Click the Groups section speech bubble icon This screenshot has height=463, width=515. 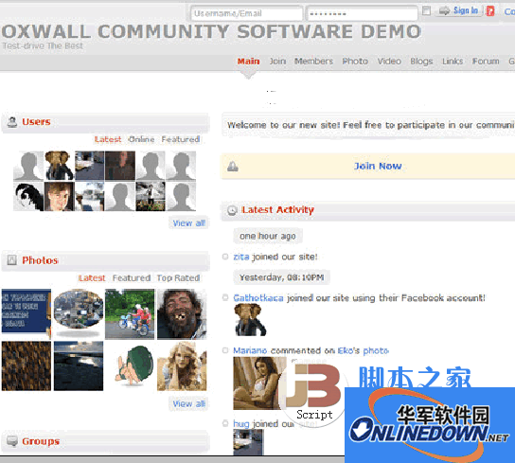pyautogui.click(x=12, y=441)
